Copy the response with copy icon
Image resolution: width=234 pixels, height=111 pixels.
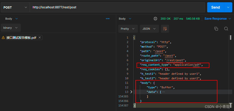click(x=216, y=29)
